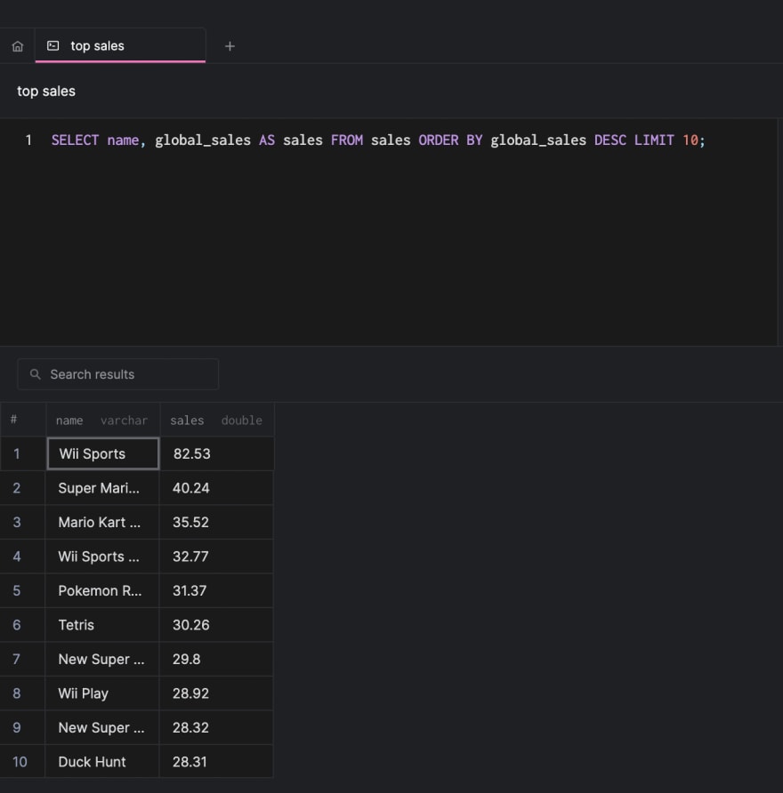Click row number 10 in results table

pyautogui.click(x=22, y=762)
